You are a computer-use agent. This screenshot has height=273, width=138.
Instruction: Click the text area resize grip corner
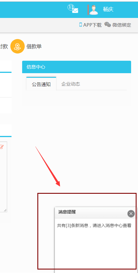5,210
